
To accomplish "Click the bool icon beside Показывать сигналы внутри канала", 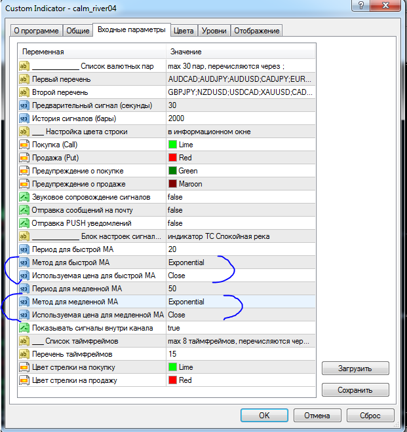I will point(24,328).
